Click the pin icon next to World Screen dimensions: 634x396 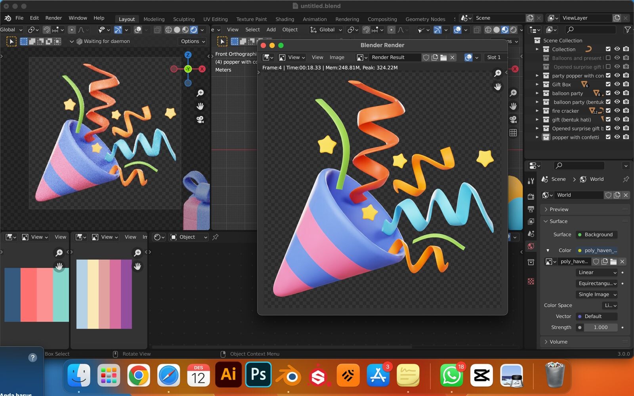[626, 179]
